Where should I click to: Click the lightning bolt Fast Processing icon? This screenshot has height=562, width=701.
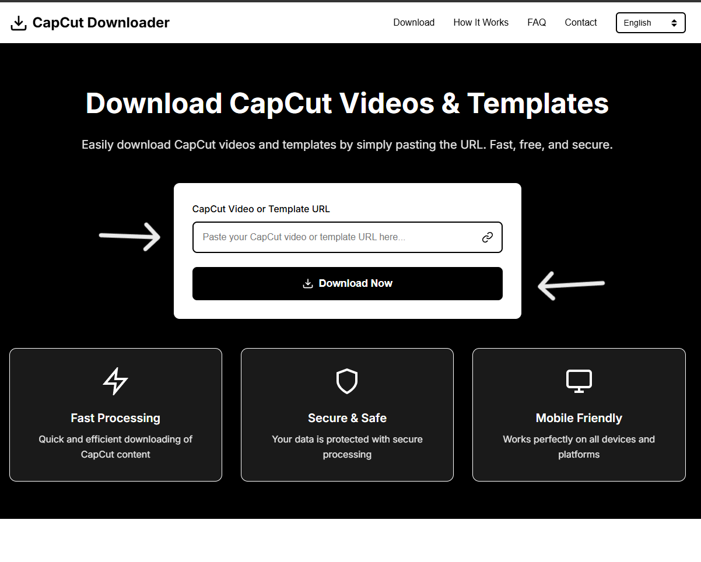click(115, 381)
